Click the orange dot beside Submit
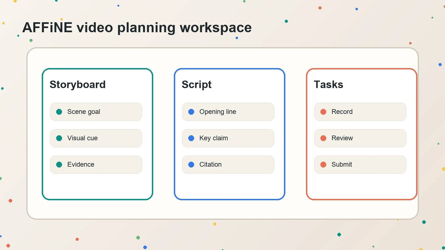 pos(323,164)
